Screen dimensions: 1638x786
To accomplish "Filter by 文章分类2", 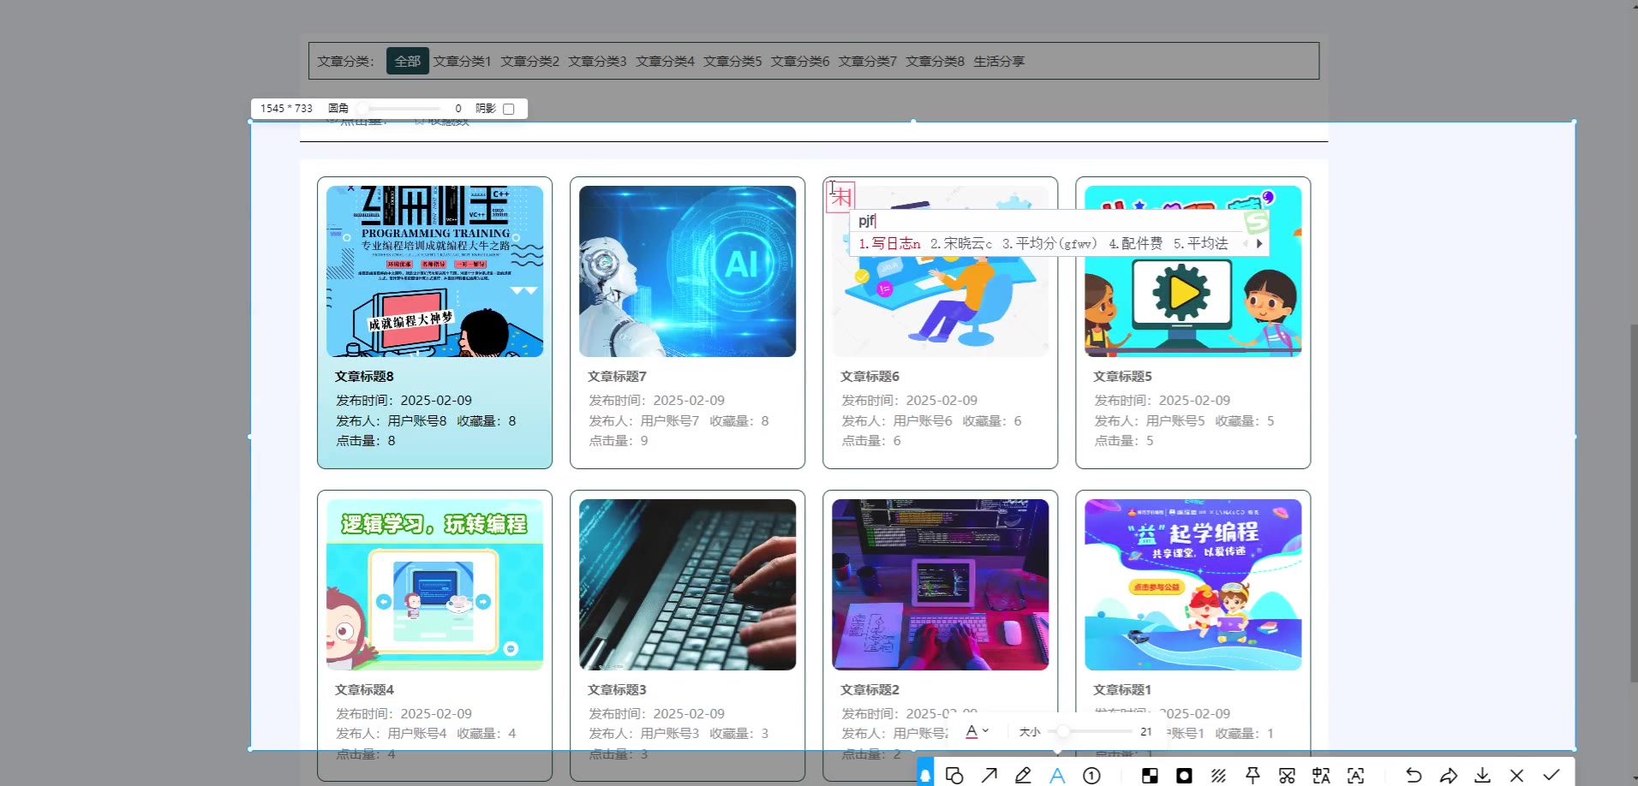I will pos(529,61).
